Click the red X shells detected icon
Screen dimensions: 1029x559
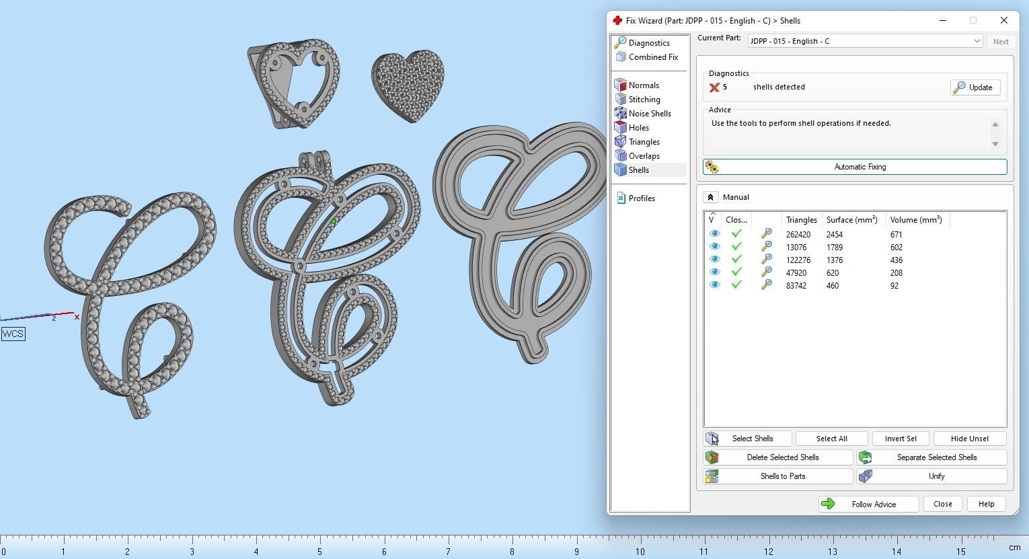click(x=714, y=87)
